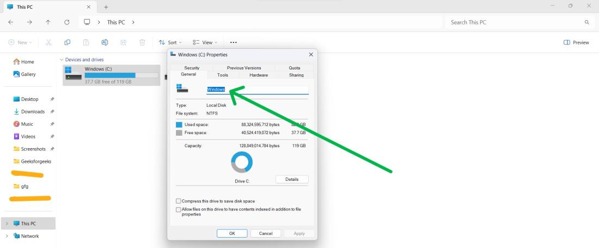
Task: Click the drive icon in Properties dialog
Action: click(182, 88)
